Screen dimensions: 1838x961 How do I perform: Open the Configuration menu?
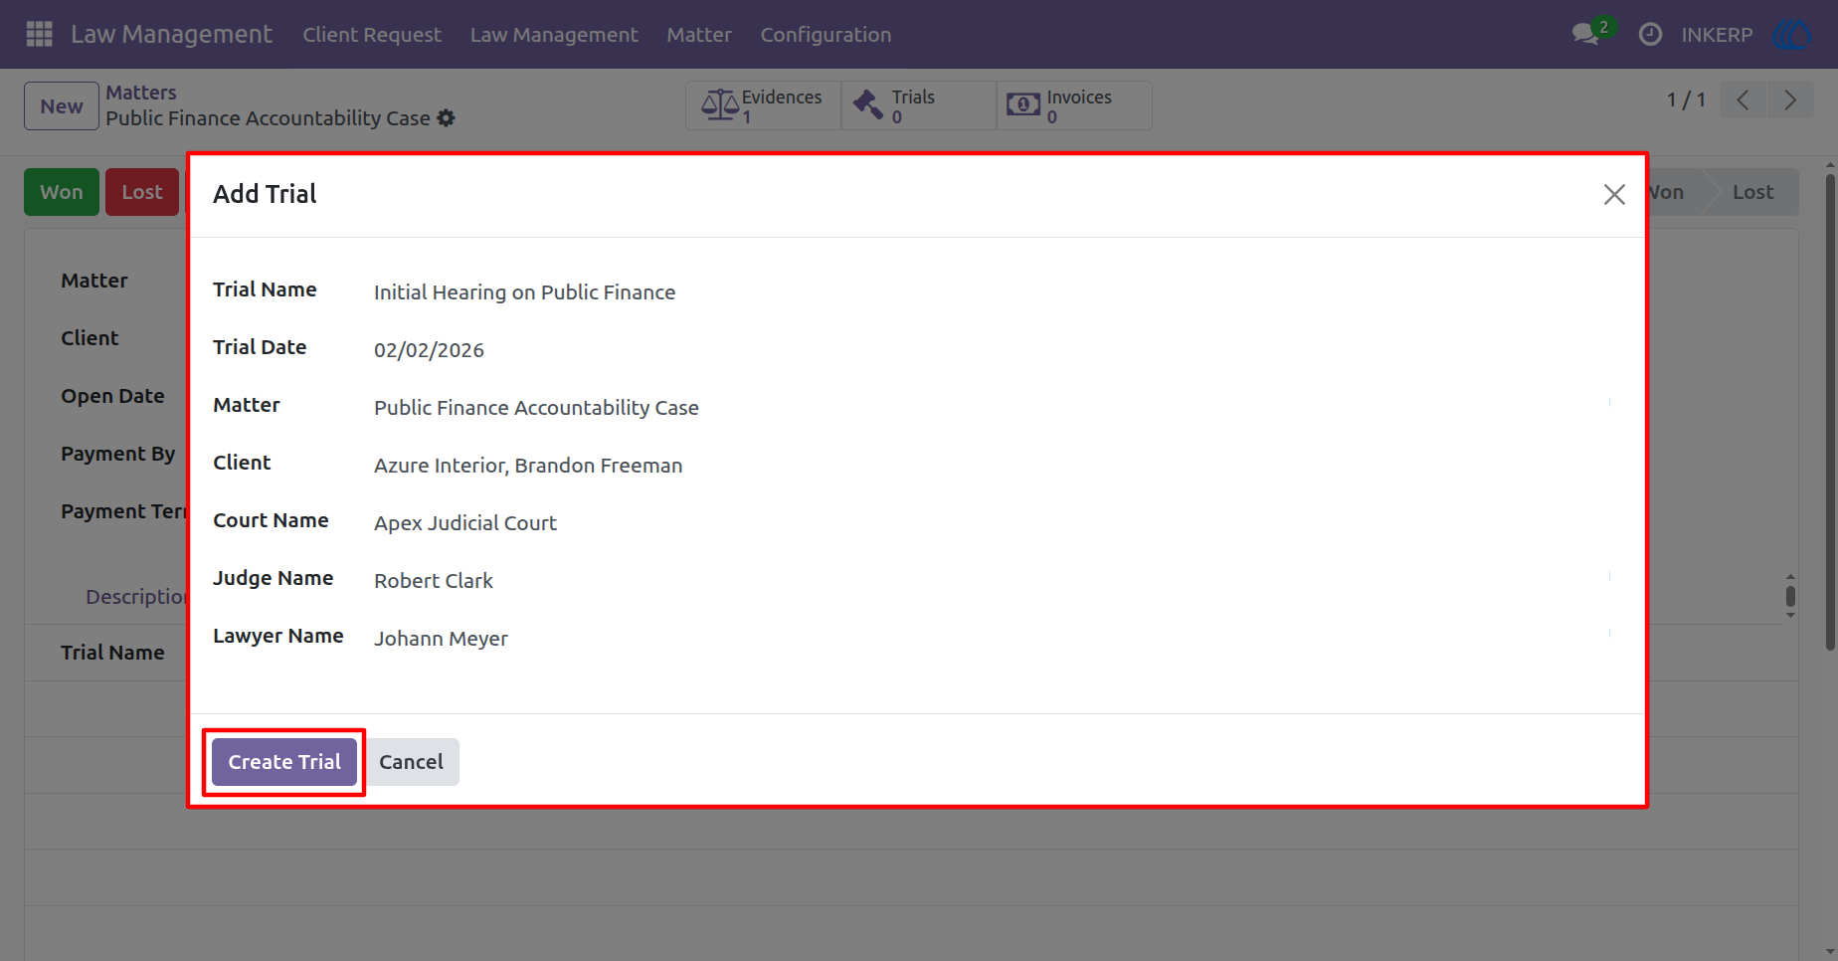[826, 34]
